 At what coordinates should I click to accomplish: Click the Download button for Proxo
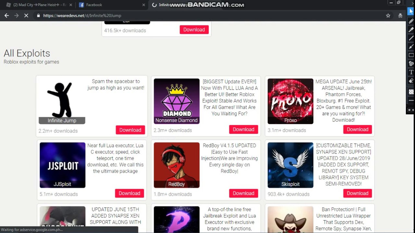[x=358, y=129]
